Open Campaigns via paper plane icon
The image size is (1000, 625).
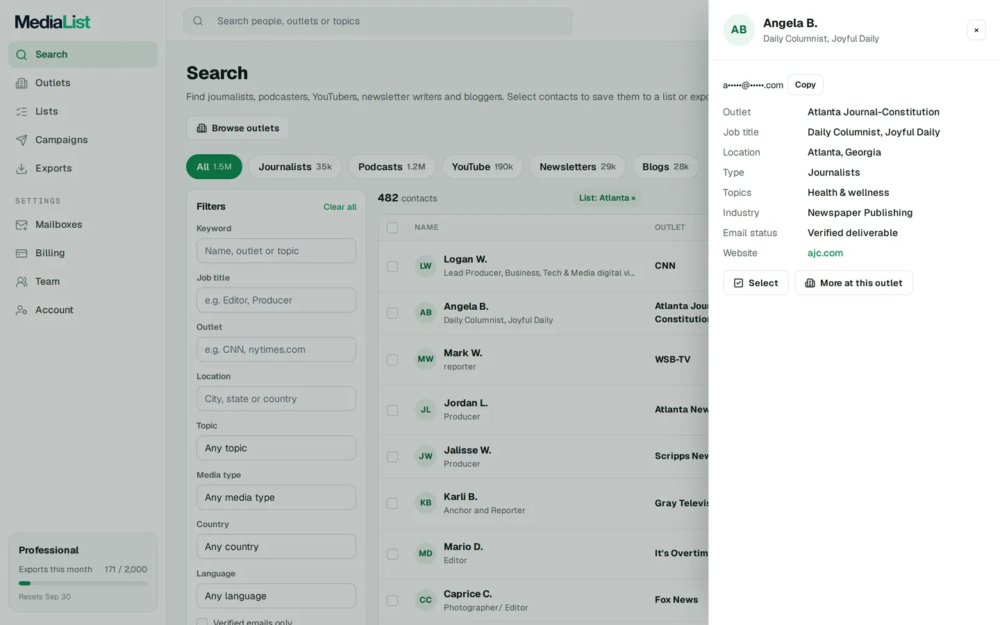(22, 140)
